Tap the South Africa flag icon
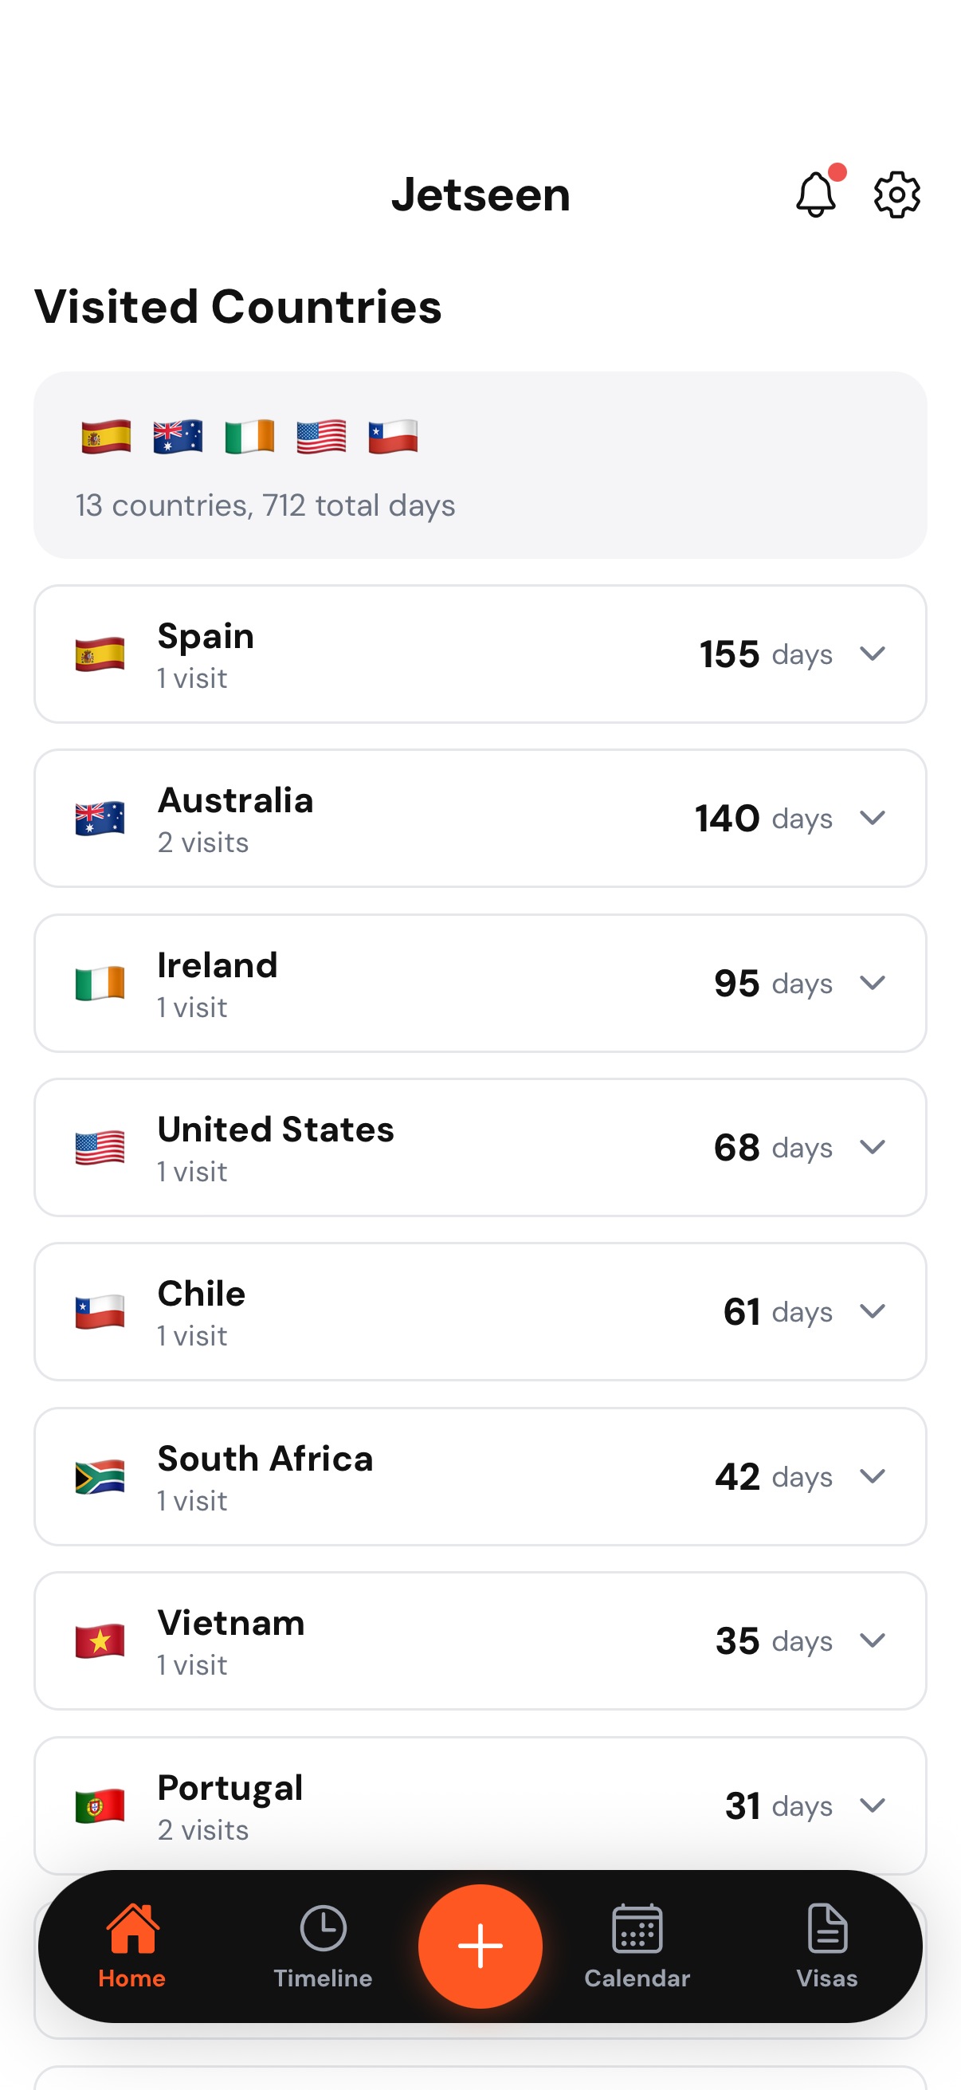961x2090 pixels. (100, 1475)
